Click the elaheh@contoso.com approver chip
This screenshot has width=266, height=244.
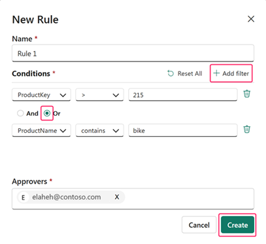pyautogui.click(x=71, y=197)
